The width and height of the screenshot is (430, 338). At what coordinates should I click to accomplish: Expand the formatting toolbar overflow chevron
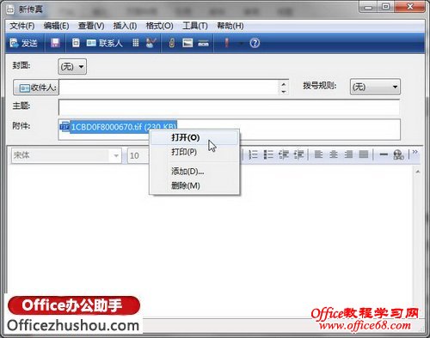click(x=415, y=153)
